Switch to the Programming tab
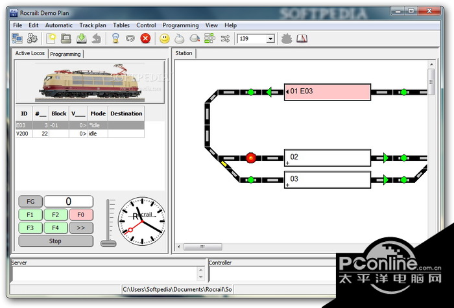Viewport: 454px width, 308px height. point(66,54)
